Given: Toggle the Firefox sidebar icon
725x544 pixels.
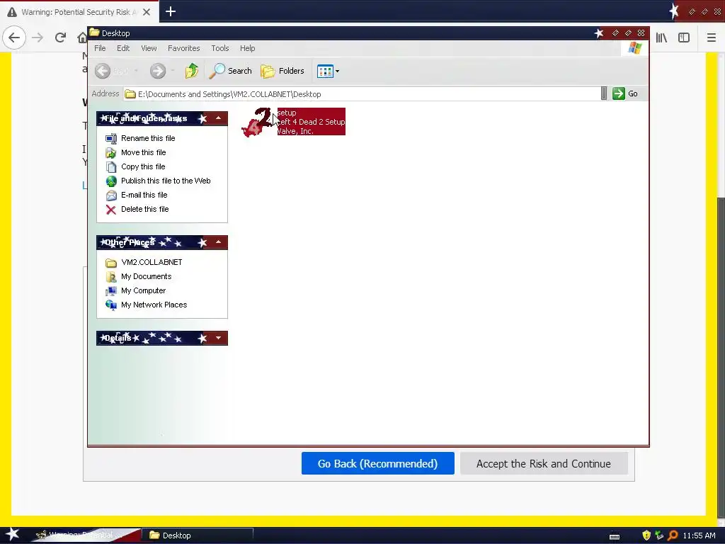Looking at the screenshot, I should 684,38.
